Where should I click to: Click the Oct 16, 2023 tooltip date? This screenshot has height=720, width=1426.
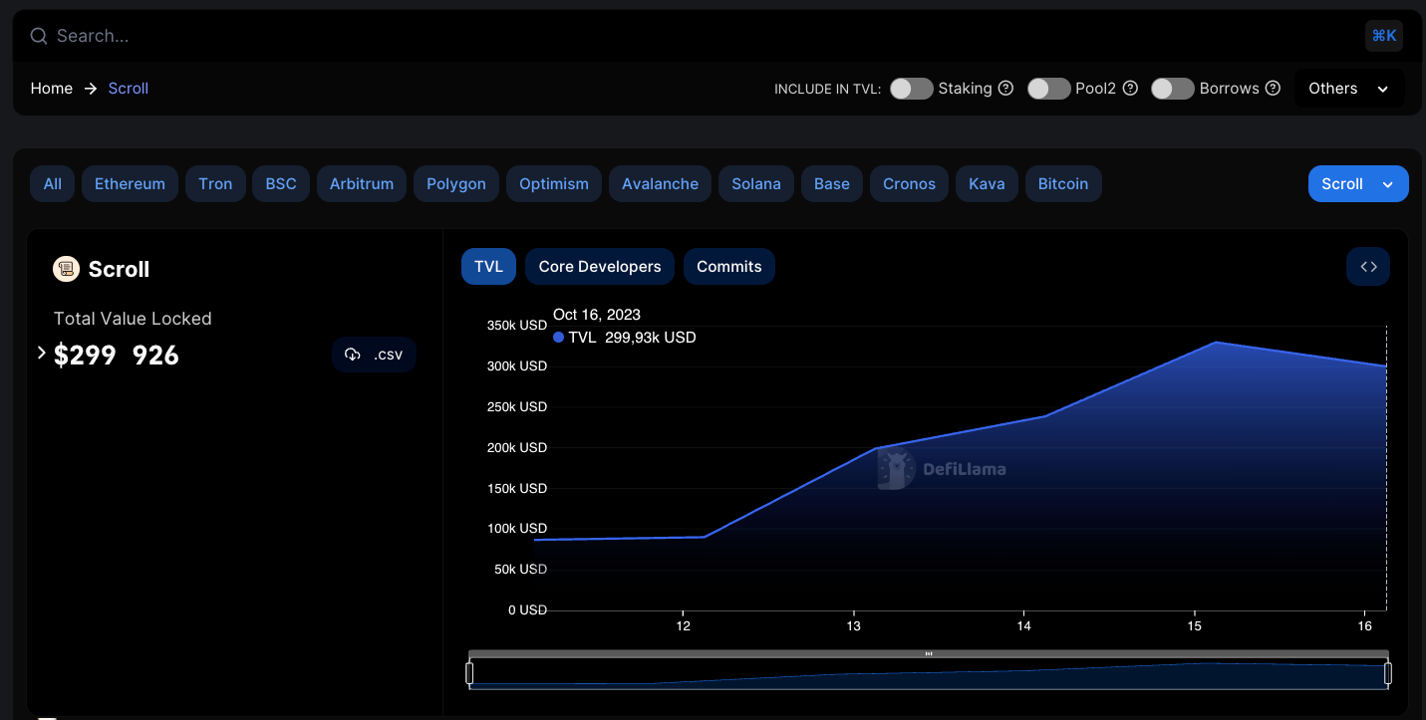click(x=597, y=315)
